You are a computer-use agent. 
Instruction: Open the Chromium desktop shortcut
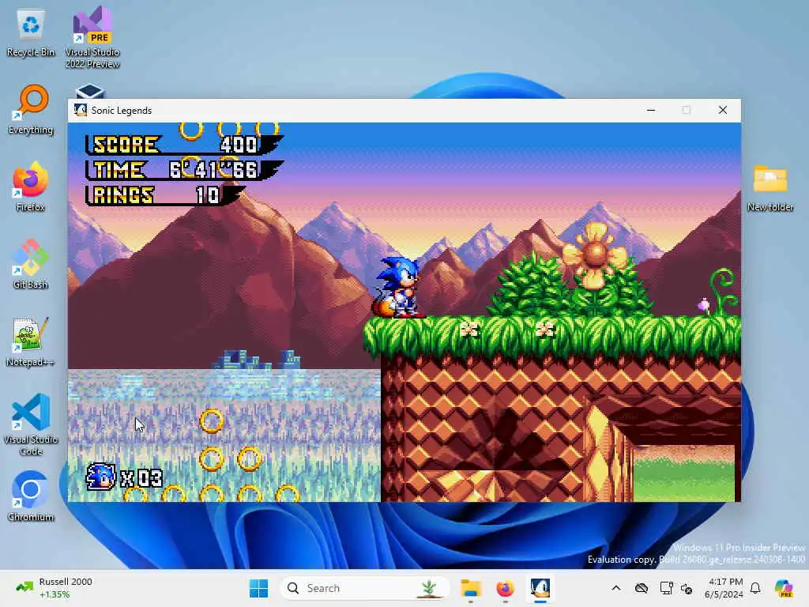pyautogui.click(x=31, y=496)
